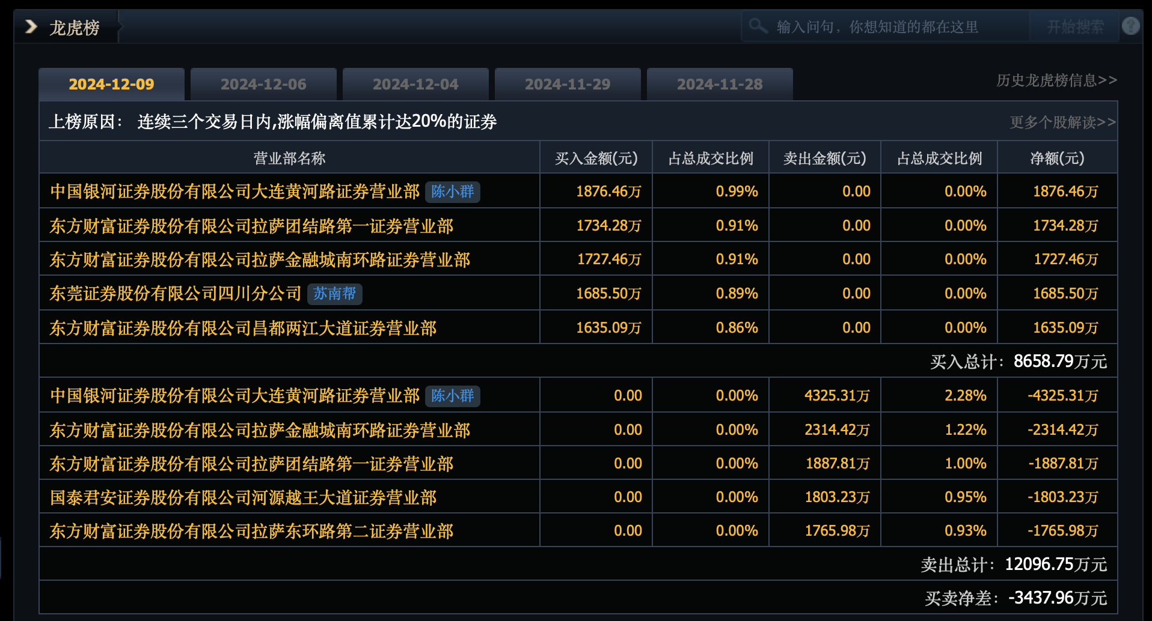Select the 2024-12-09 date tab
The width and height of the screenshot is (1152, 621).
click(112, 84)
